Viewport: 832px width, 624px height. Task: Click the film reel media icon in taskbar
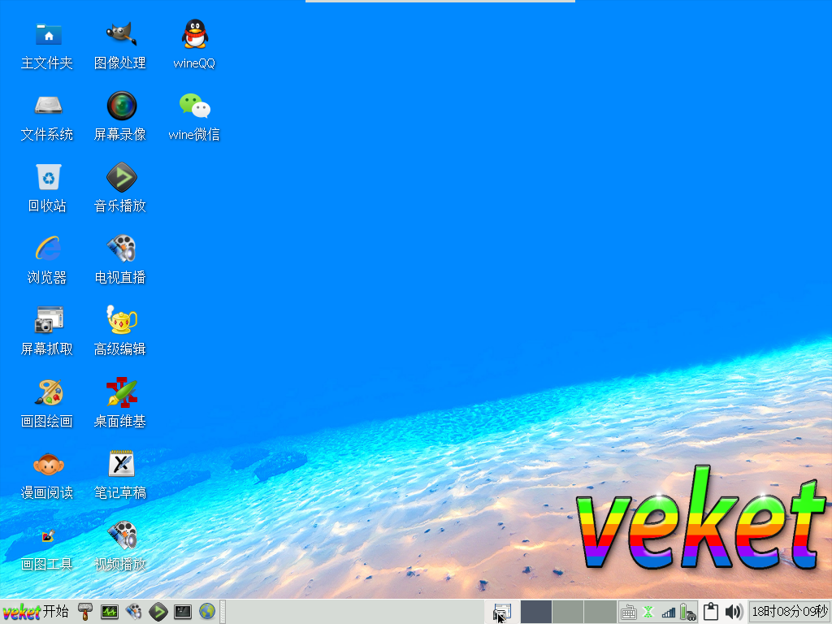pos(134,612)
